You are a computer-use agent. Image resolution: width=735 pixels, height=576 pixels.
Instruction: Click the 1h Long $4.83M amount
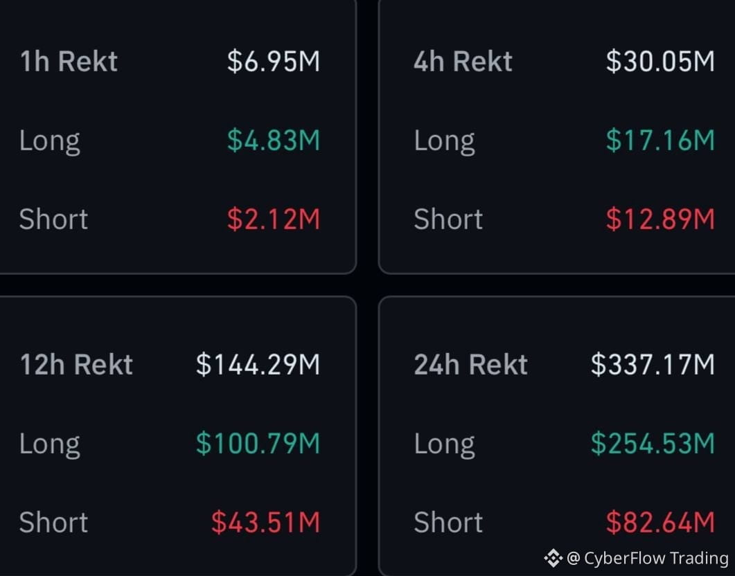[273, 140]
